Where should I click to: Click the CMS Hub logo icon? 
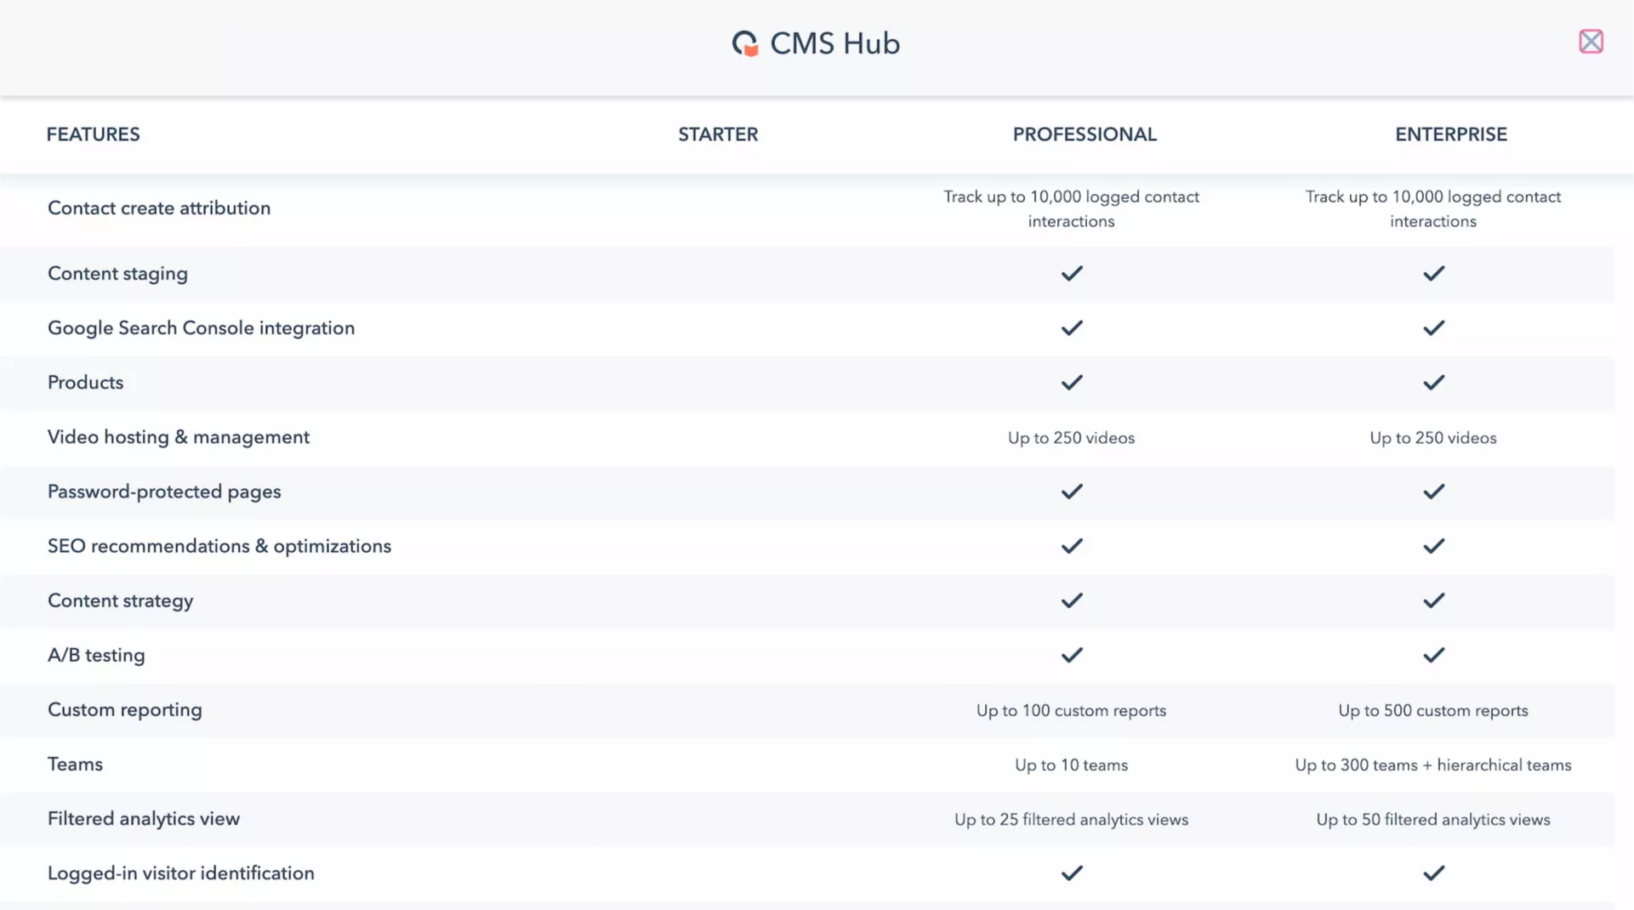(x=745, y=43)
